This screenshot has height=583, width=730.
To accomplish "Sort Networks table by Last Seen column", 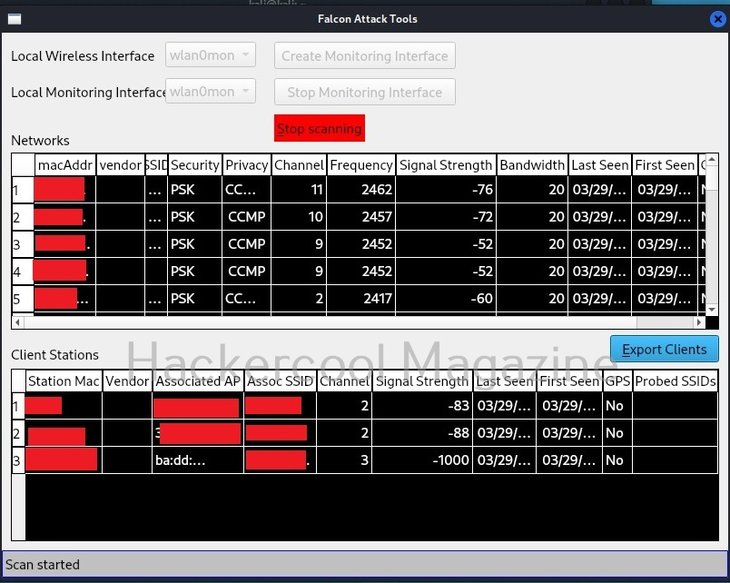I will pyautogui.click(x=600, y=165).
